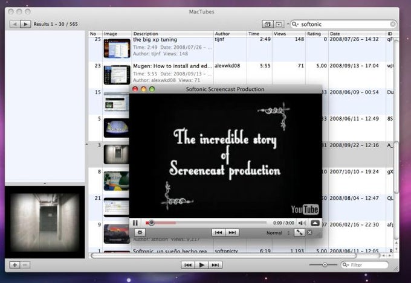
Task: Go to next results page arrow
Action: coord(25,24)
